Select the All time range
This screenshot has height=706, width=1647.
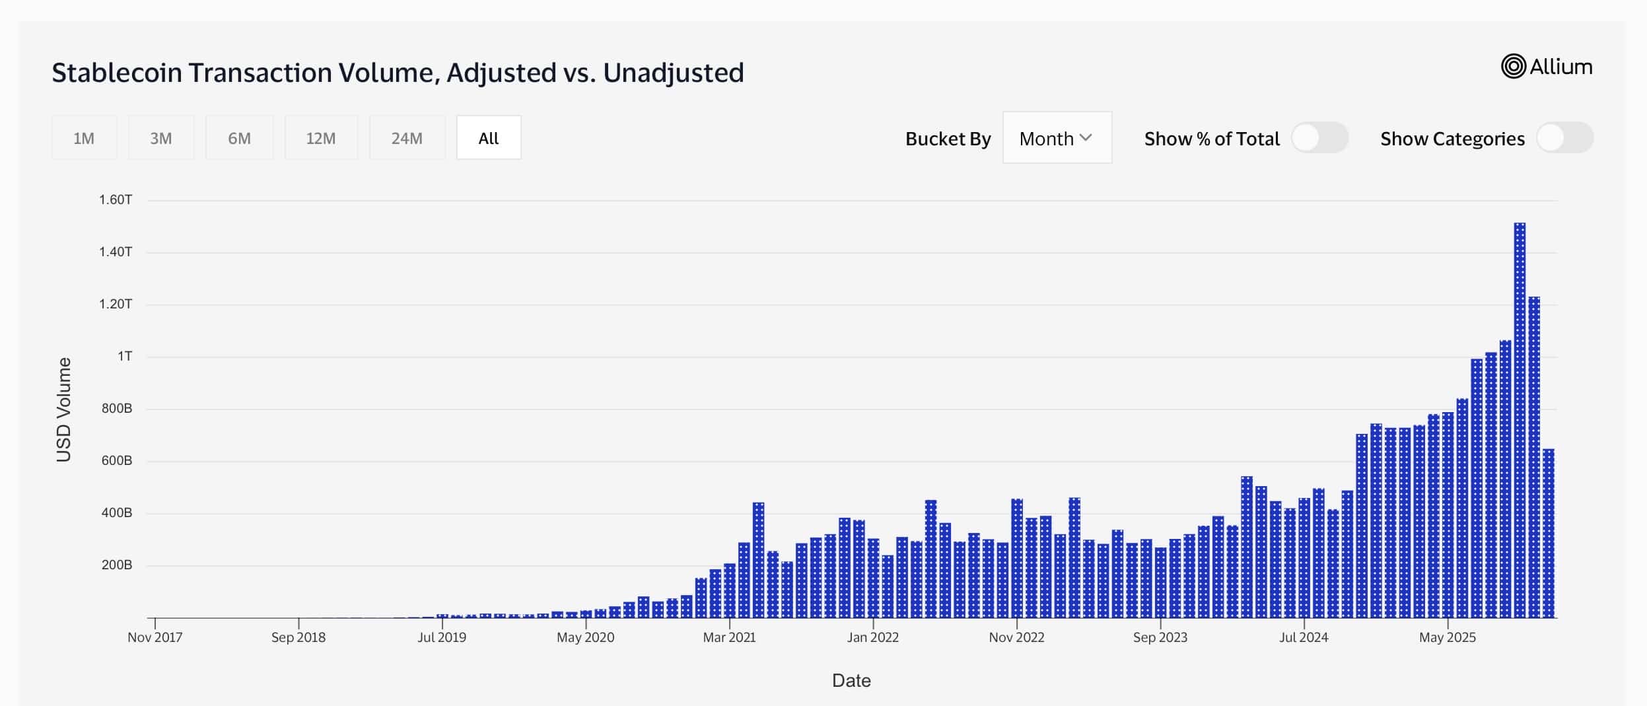click(489, 138)
